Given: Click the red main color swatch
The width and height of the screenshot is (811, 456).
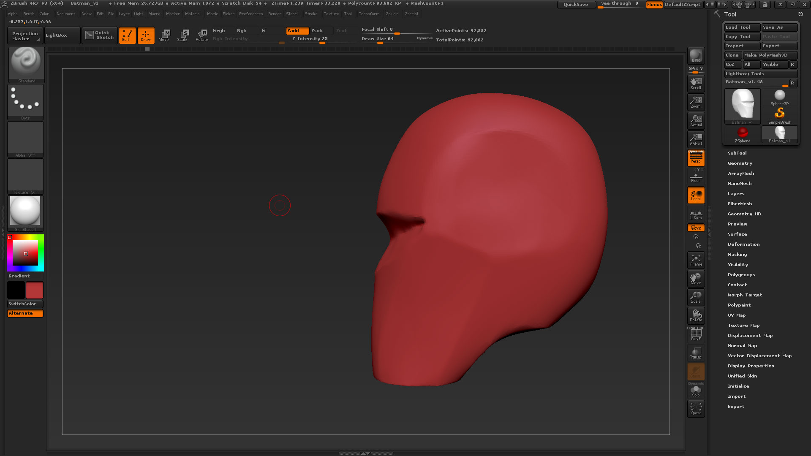Looking at the screenshot, I should click(x=35, y=290).
